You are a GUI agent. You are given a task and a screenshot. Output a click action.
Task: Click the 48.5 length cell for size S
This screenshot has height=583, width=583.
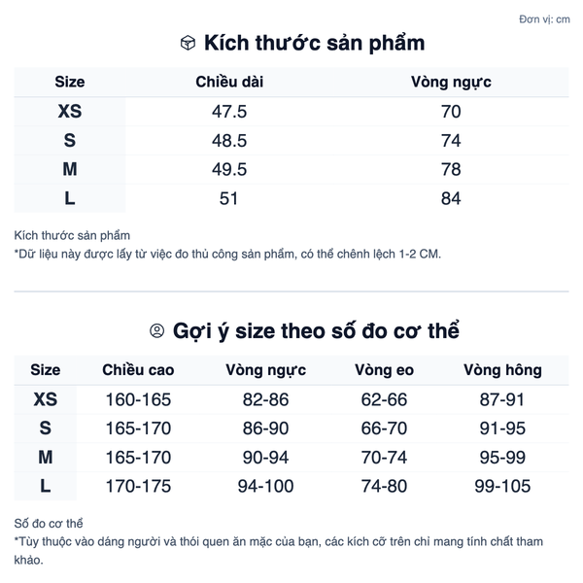point(229,141)
